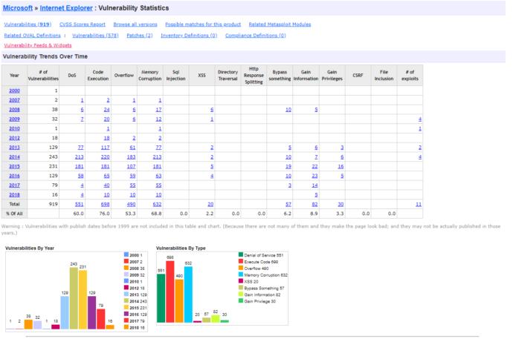Open the Vulnerability Feeds & Widgets link
Screen dimensions: 513x339
click(38, 45)
